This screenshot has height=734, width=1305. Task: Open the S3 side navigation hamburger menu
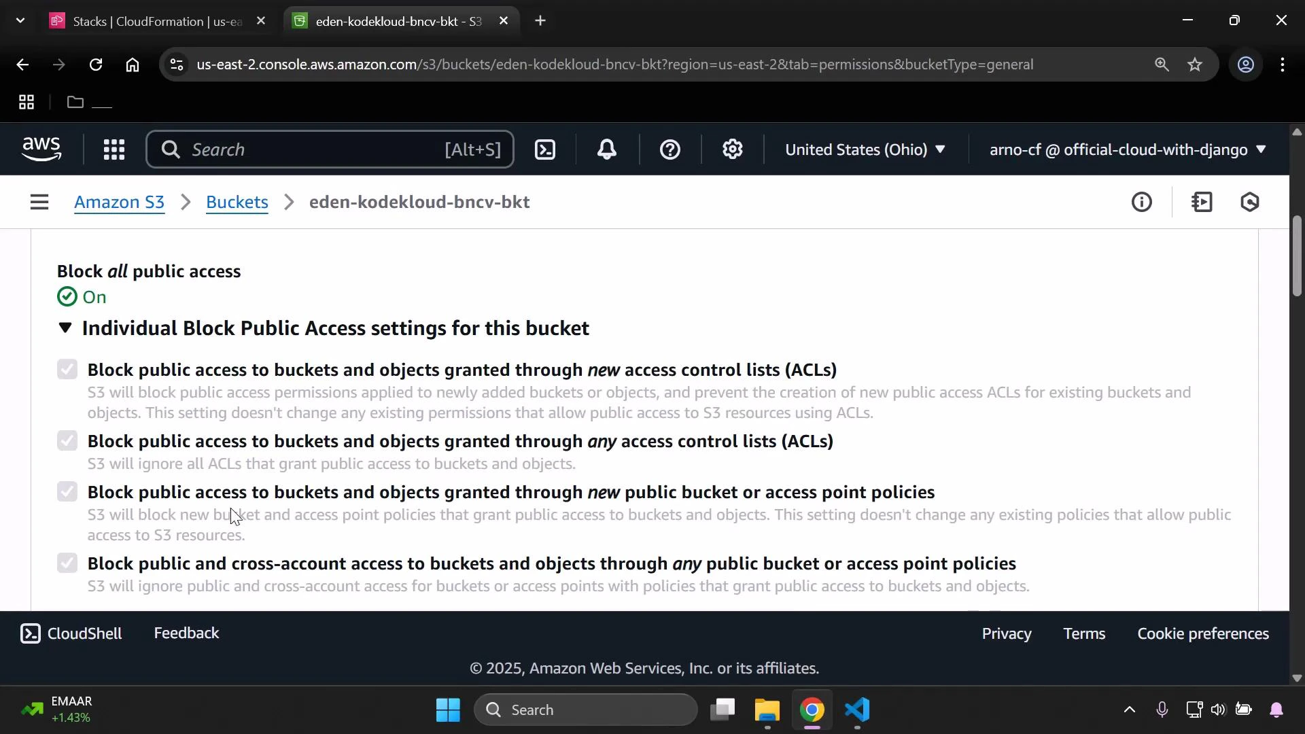pyautogui.click(x=39, y=202)
